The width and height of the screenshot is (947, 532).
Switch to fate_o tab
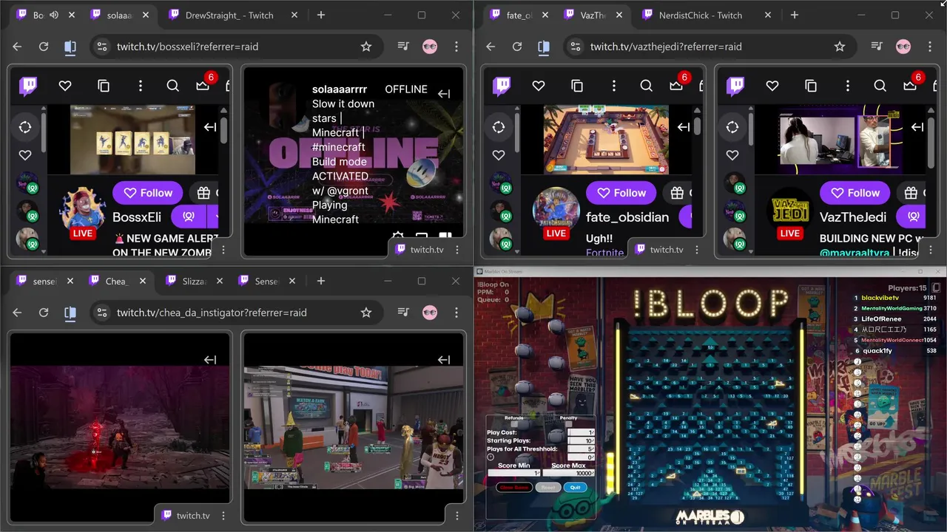518,15
